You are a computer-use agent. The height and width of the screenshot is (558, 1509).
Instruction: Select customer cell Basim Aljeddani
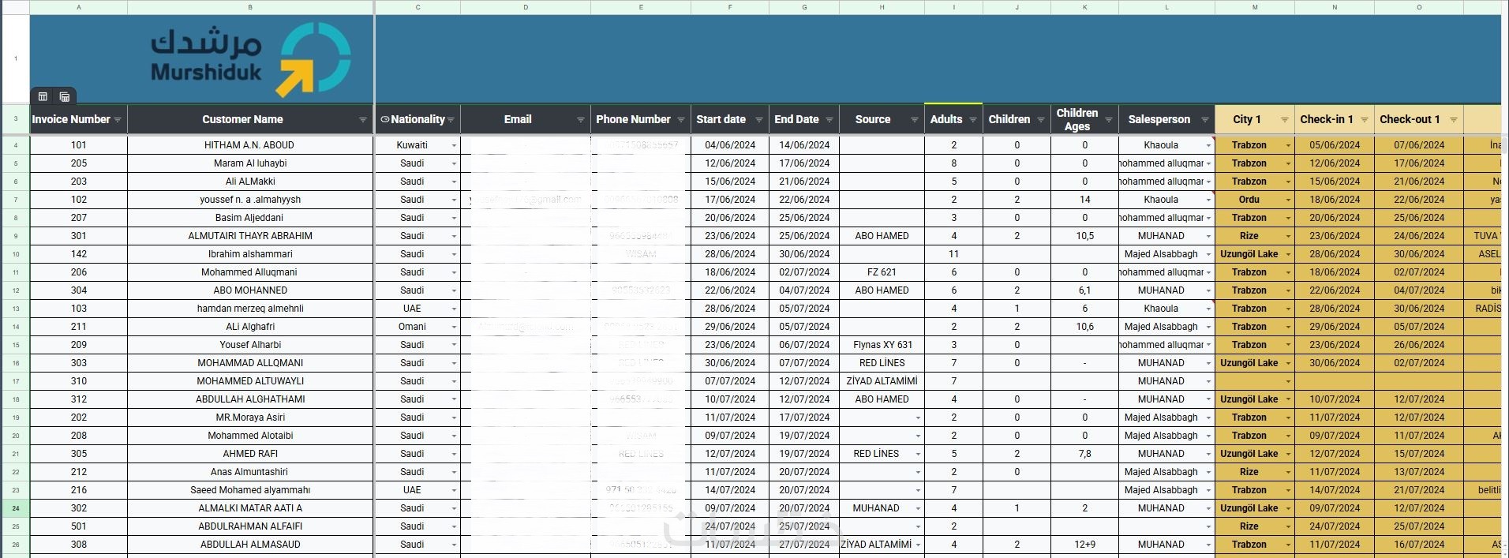[x=250, y=218]
